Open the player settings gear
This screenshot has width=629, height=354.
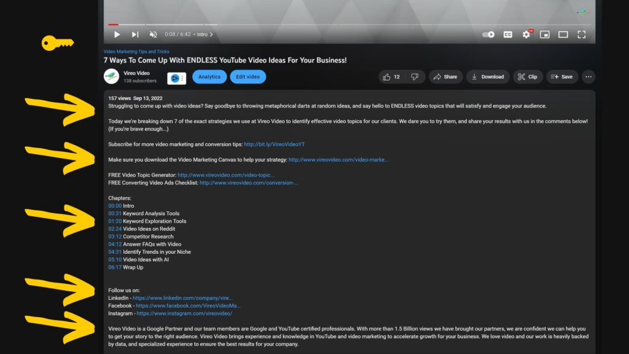(x=526, y=34)
